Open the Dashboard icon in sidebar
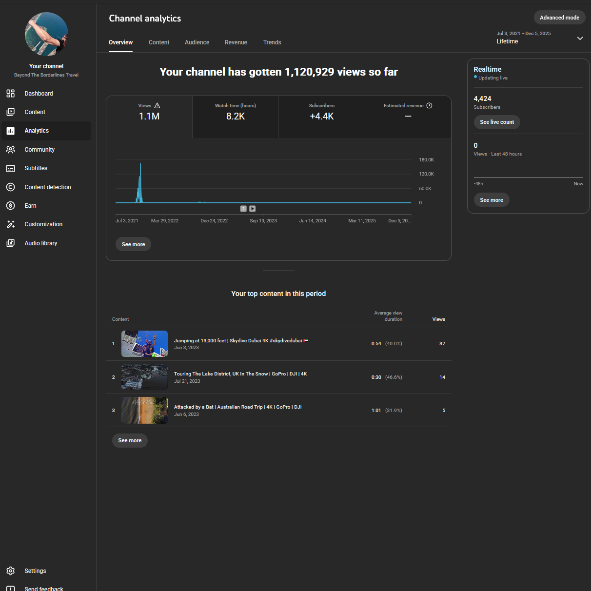 pos(10,94)
